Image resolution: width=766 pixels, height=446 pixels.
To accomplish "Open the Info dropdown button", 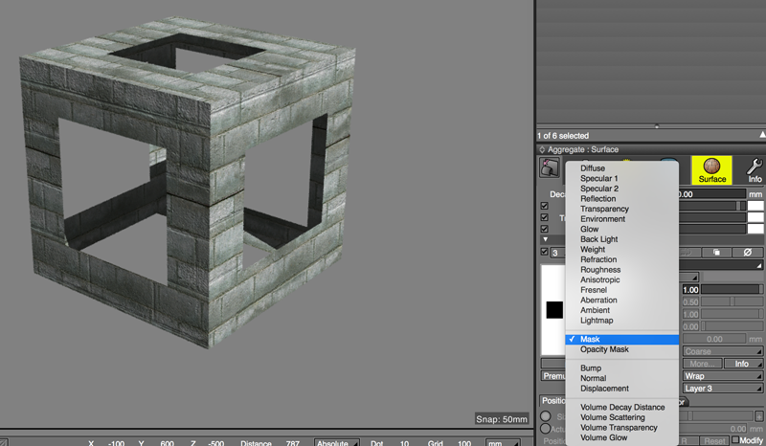I will point(743,364).
